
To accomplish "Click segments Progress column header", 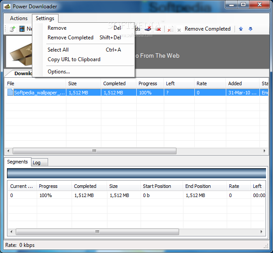I will pos(54,186).
